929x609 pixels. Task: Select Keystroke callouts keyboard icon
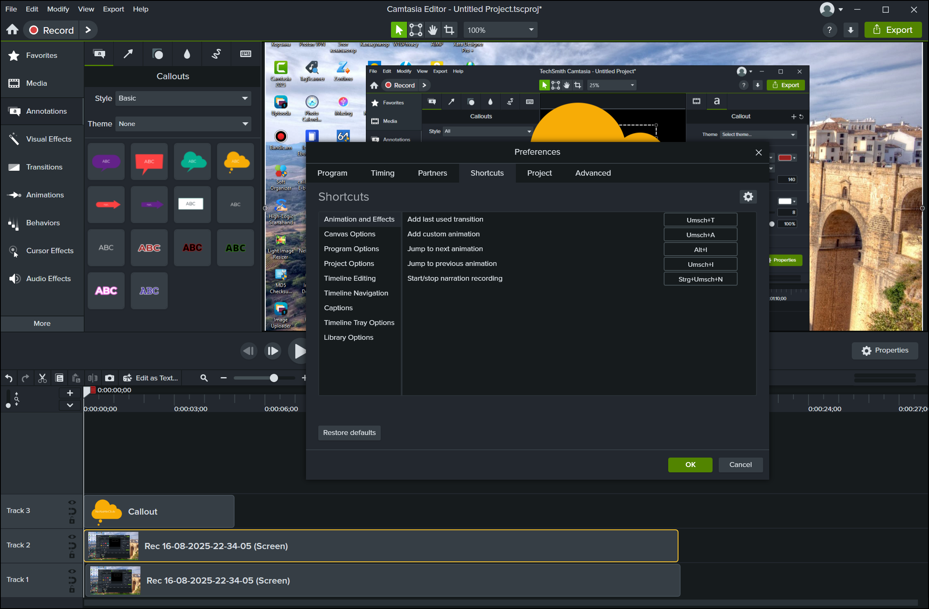(246, 54)
